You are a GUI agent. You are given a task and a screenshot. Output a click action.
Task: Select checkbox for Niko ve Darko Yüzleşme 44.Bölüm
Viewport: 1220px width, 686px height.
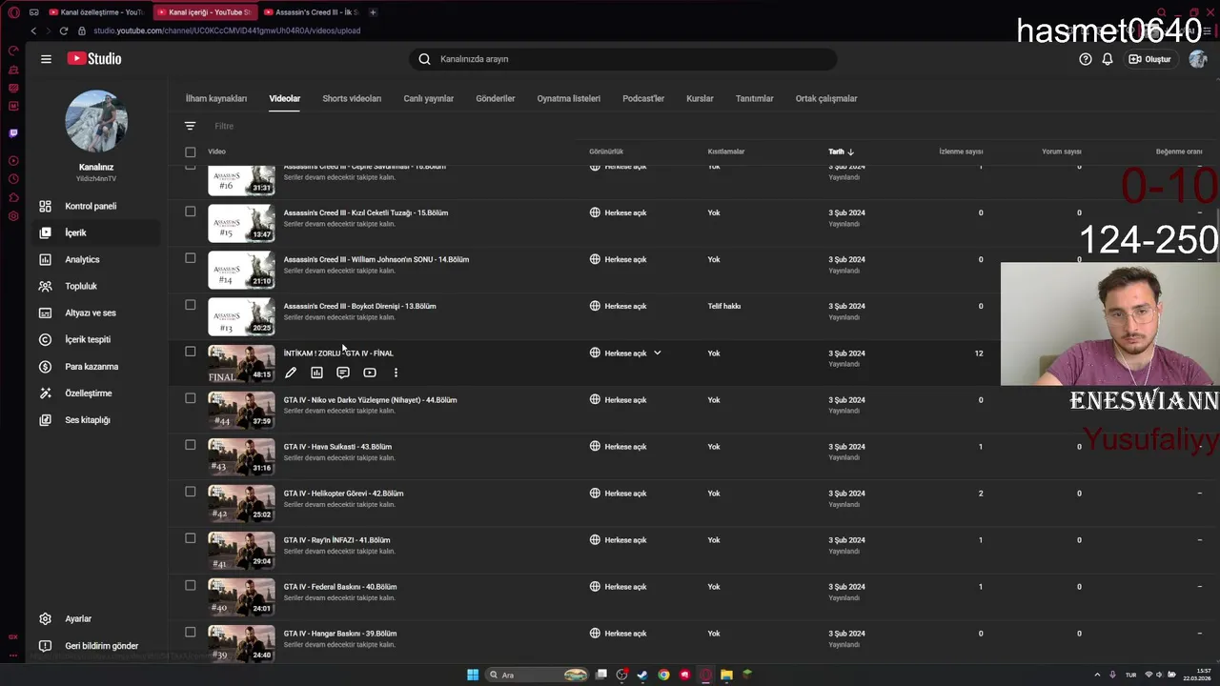191,398
